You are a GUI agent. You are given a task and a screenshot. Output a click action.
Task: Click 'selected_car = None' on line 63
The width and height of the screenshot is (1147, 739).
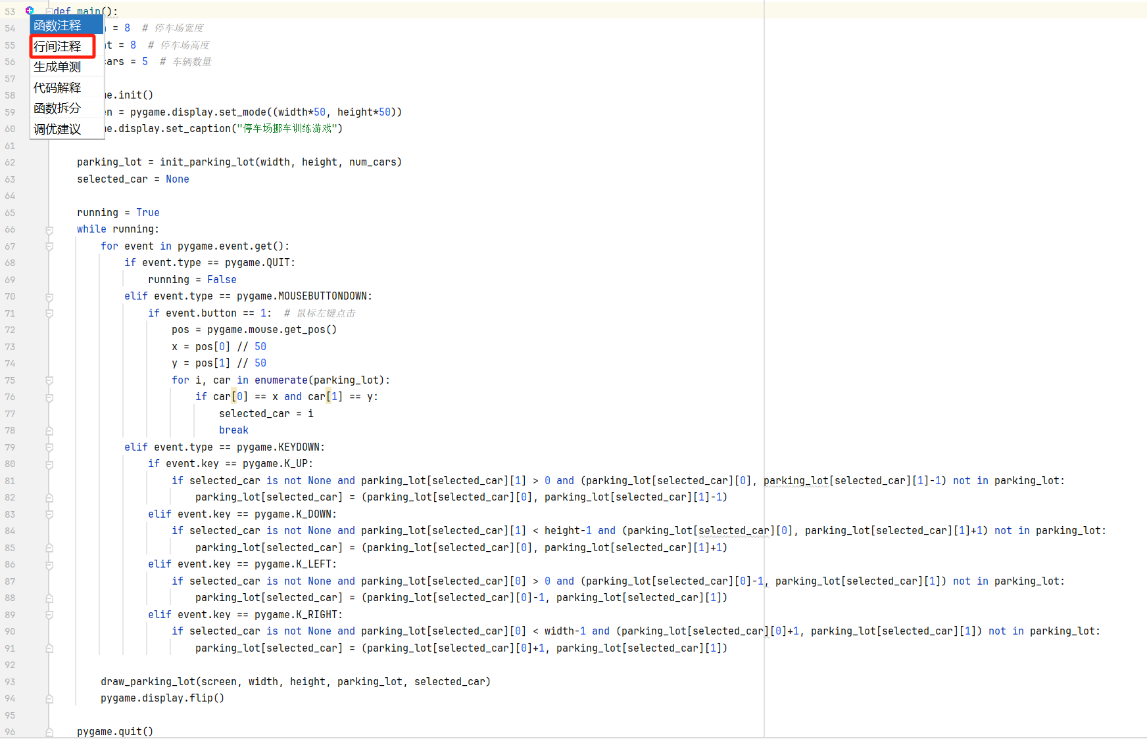pyautogui.click(x=133, y=179)
